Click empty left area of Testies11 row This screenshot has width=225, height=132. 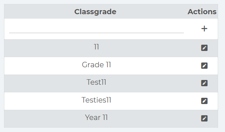pyautogui.click(x=43, y=101)
